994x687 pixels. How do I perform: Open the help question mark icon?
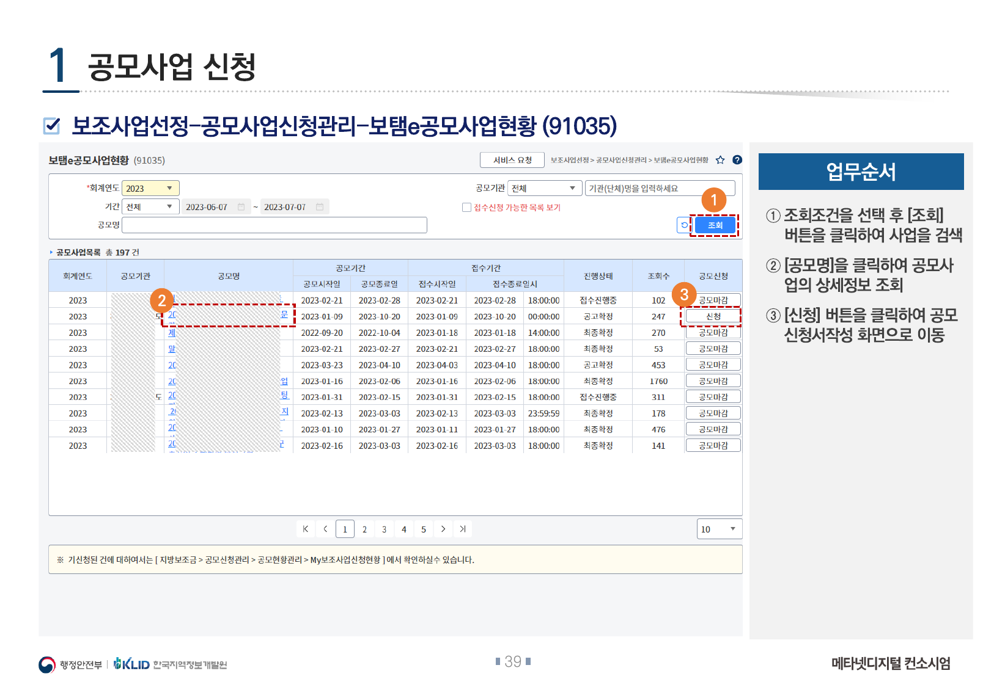[x=737, y=160]
